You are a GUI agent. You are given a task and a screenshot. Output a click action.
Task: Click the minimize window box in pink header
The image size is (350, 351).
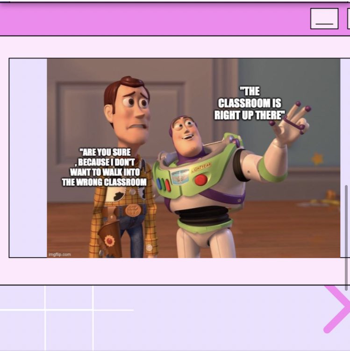pyautogui.click(x=324, y=19)
